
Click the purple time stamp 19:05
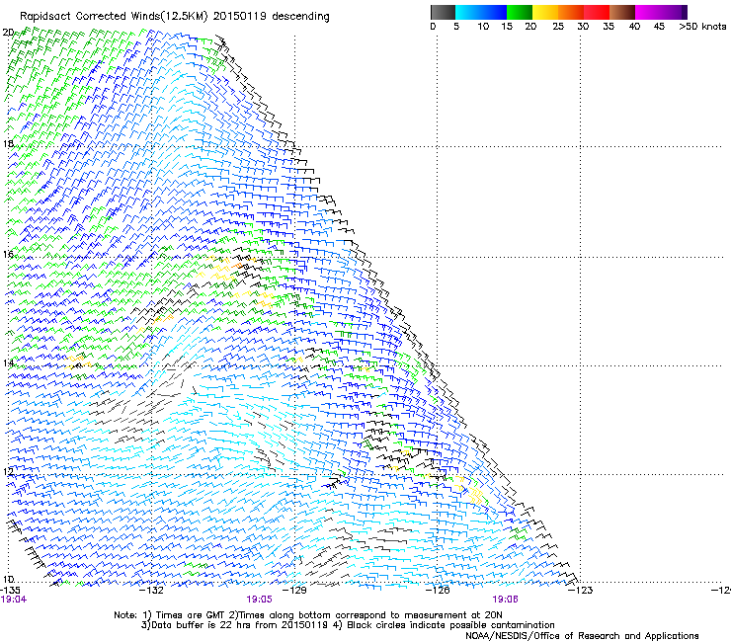point(259,600)
